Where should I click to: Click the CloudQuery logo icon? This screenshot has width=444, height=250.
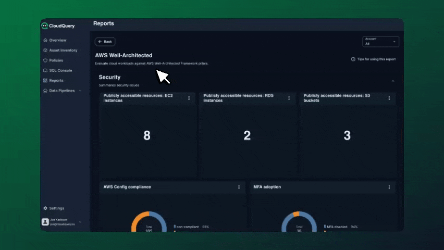click(44, 26)
